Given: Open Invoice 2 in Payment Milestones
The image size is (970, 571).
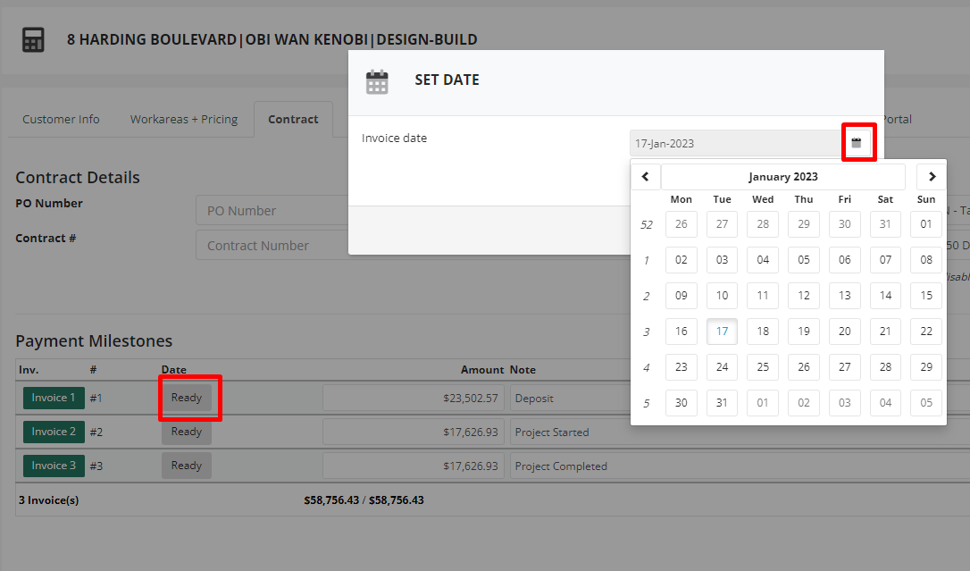Looking at the screenshot, I should tap(54, 432).
